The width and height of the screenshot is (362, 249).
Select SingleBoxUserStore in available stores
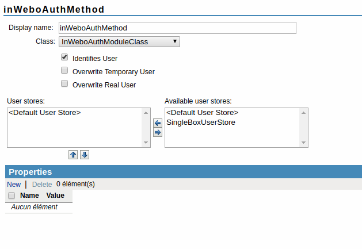click(x=200, y=122)
